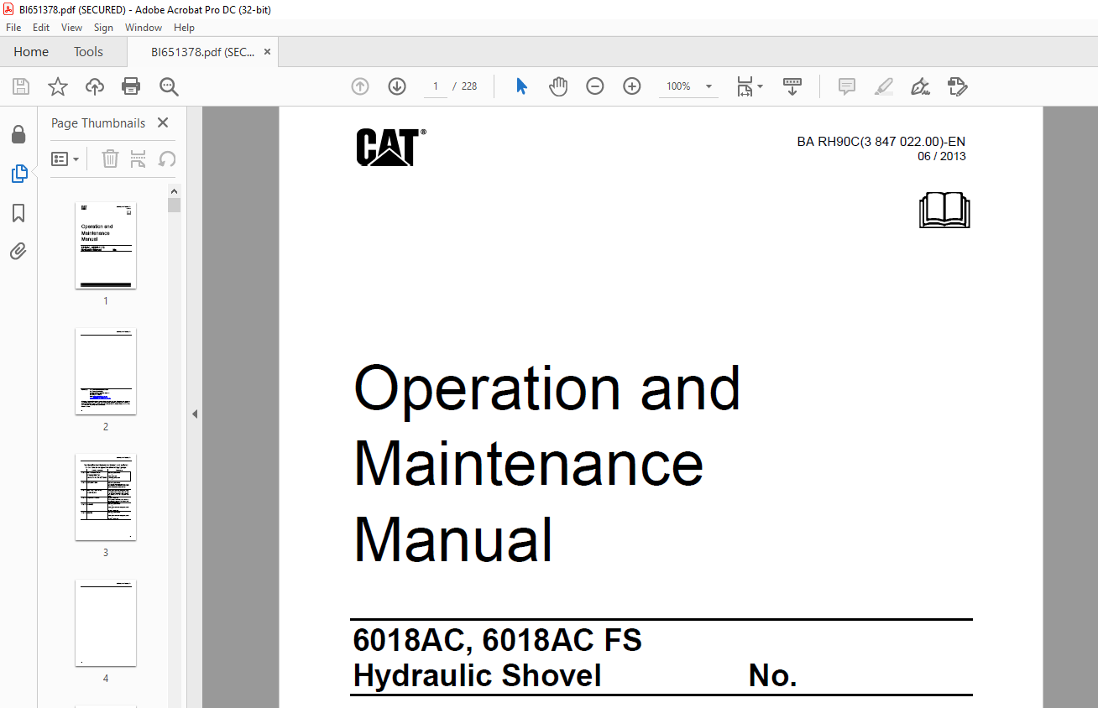Open the Edit menu

[x=41, y=28]
